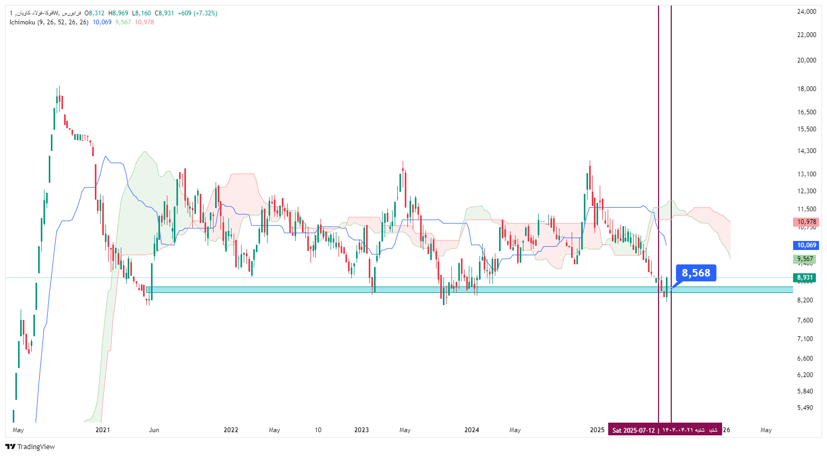The image size is (827, 456).
Task: Click the H8,969 high value
Action: [x=118, y=13]
